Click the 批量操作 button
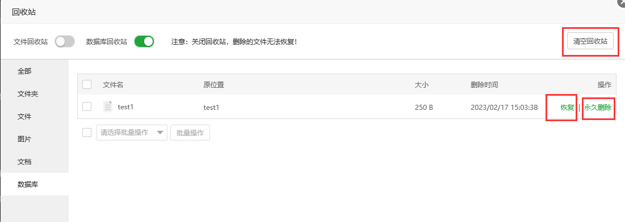625x222 pixels. point(190,133)
